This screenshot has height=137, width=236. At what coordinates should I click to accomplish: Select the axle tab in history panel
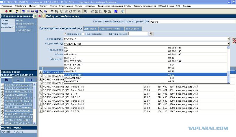point(30,80)
